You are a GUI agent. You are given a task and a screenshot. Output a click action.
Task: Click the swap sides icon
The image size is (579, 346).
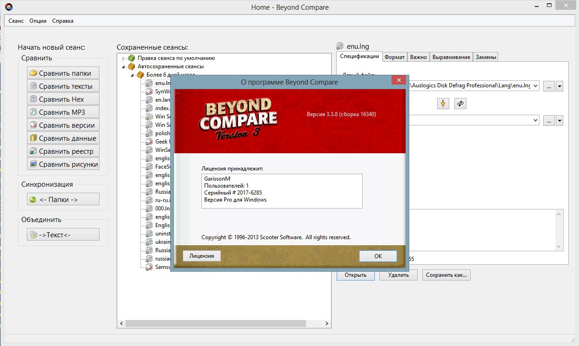pyautogui.click(x=460, y=104)
